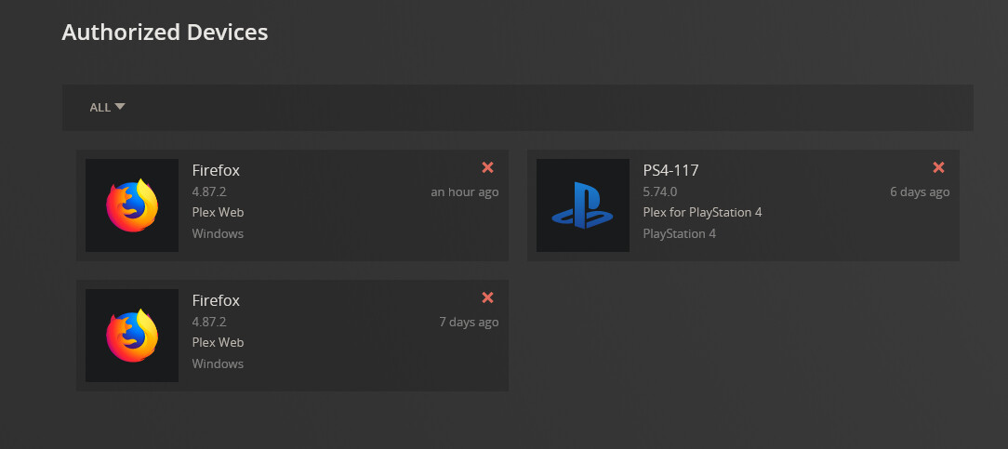1008x449 pixels.
Task: Remove the Firefox device seen an hour ago
Action: pos(487,167)
